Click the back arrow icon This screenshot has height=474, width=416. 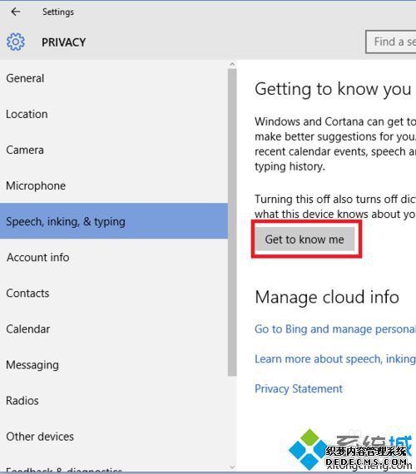16,12
